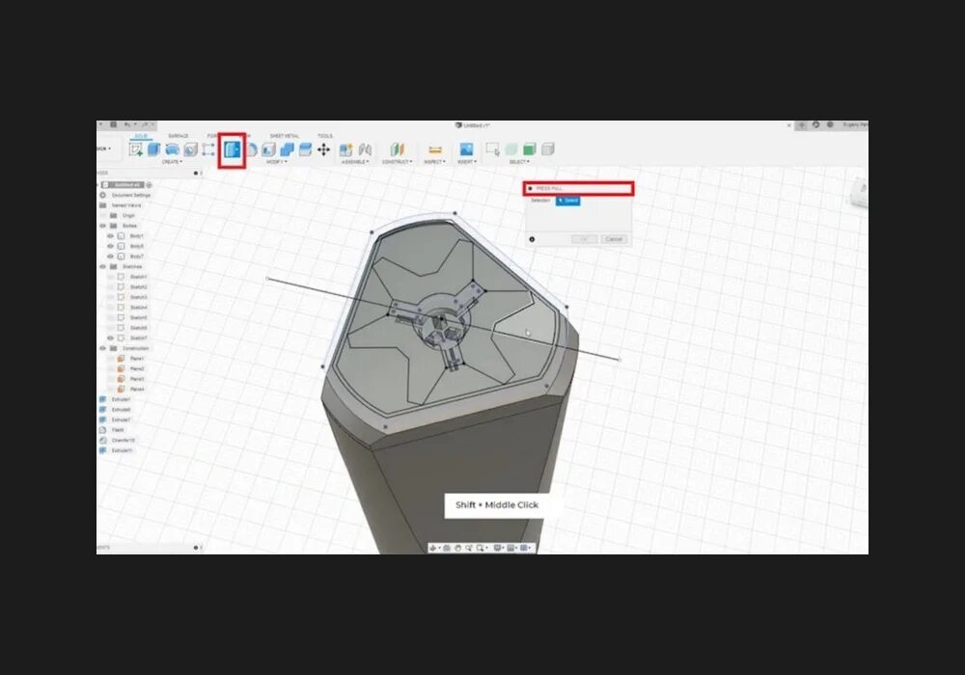Open the Display Settings in navigation bar

(497, 548)
